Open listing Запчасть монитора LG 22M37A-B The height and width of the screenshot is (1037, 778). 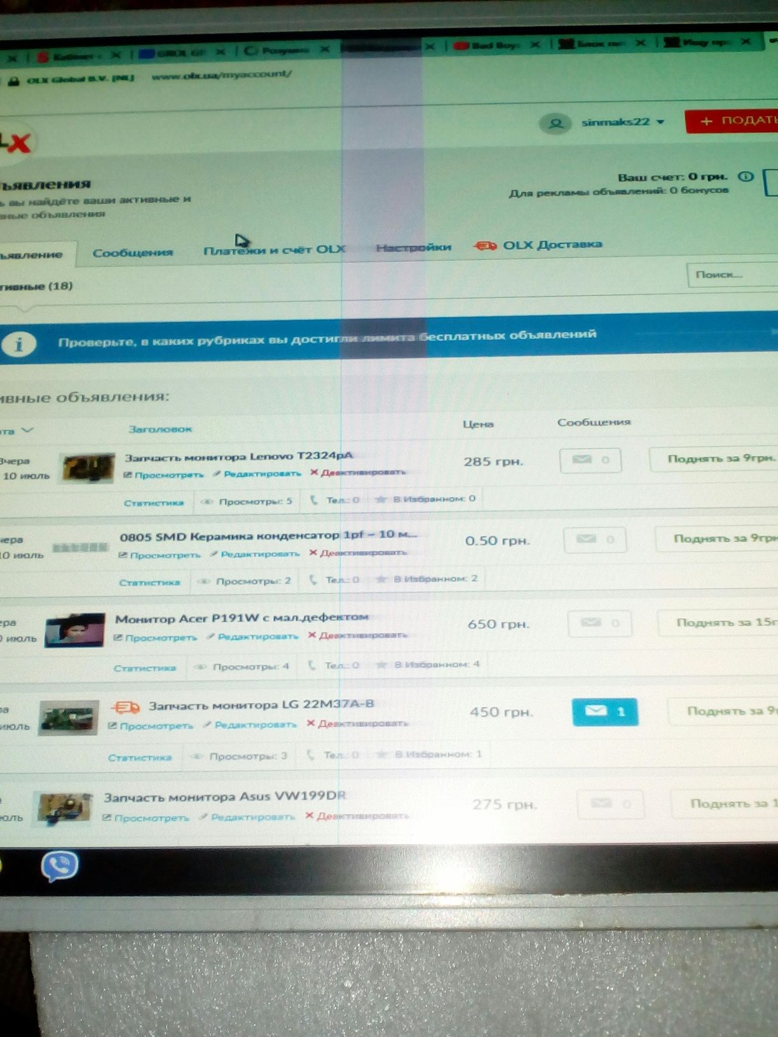pos(261,705)
